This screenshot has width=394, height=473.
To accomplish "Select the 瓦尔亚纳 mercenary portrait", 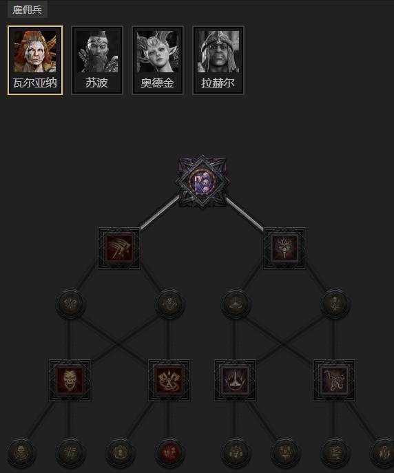I will point(35,61).
